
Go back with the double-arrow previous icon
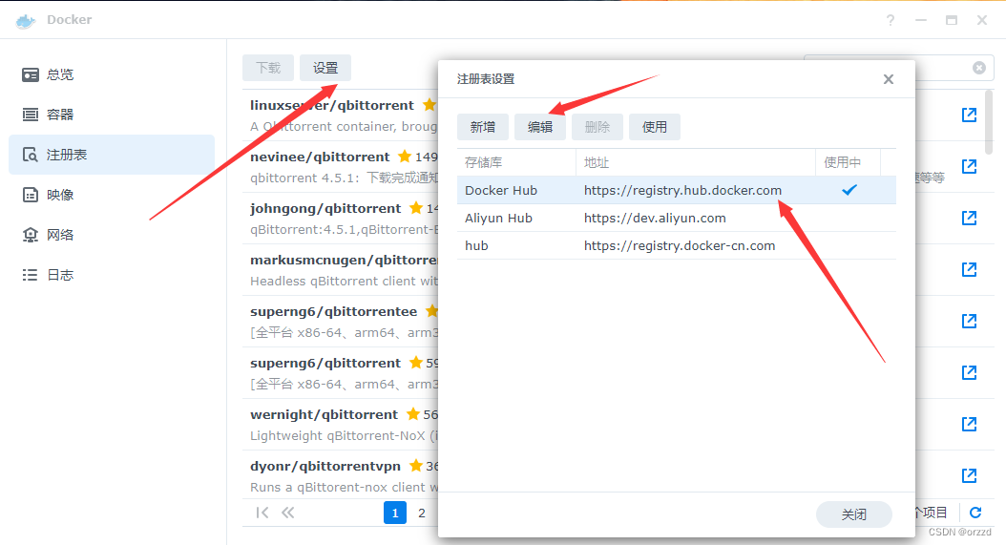pos(287,513)
